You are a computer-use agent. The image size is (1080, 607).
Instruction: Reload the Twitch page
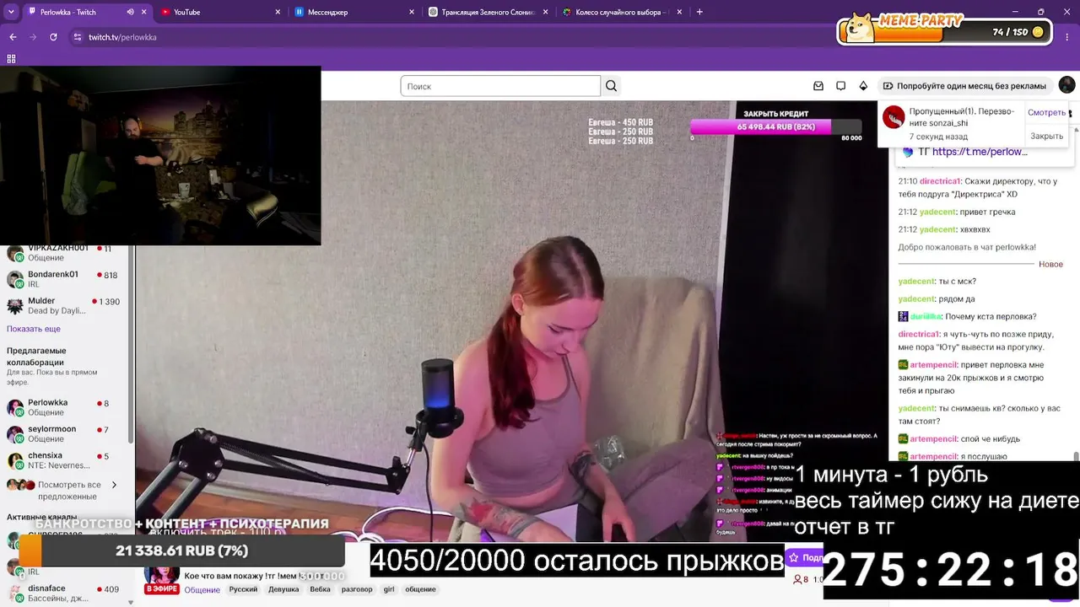[x=53, y=37]
